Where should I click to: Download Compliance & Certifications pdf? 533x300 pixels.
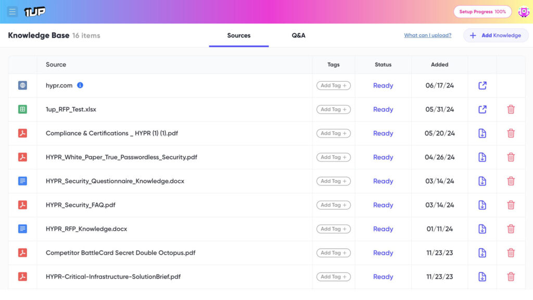483,133
